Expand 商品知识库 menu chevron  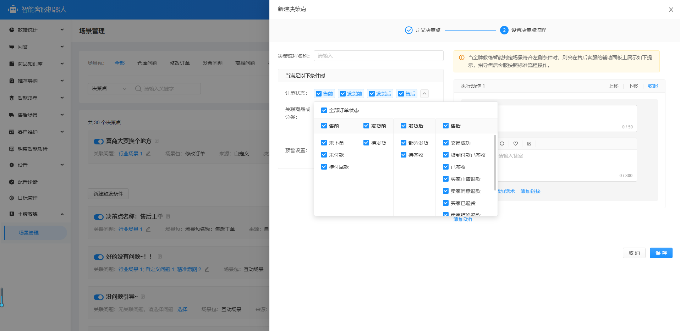(x=62, y=64)
